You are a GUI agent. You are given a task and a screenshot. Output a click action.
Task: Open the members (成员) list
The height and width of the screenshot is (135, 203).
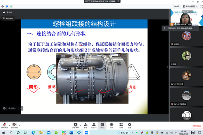point(94,125)
